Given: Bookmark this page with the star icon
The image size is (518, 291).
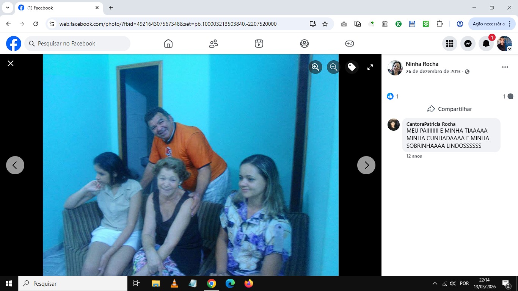Looking at the screenshot, I should tap(325, 24).
